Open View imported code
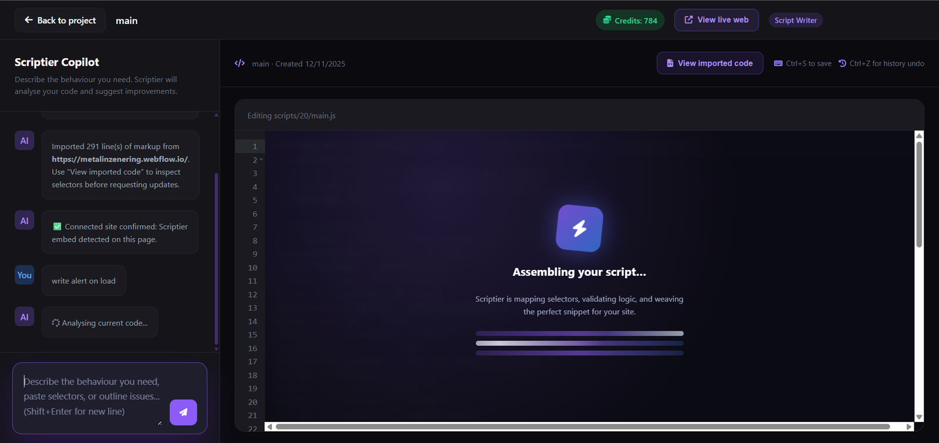 tap(710, 63)
